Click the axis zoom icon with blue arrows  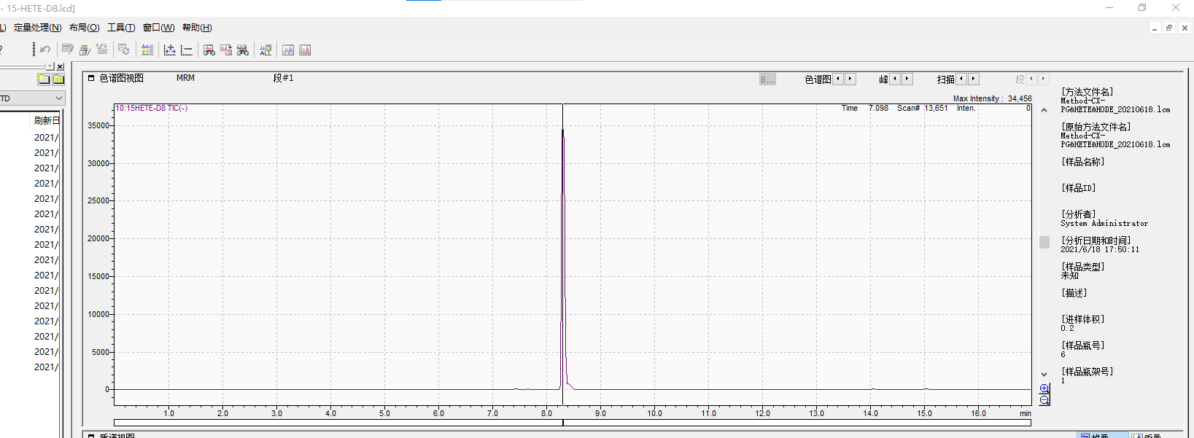coord(170,50)
